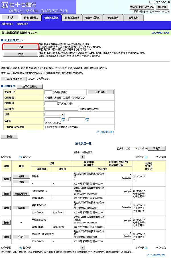
Task: Click request number S0125201801170000001
Action: [85, 194]
